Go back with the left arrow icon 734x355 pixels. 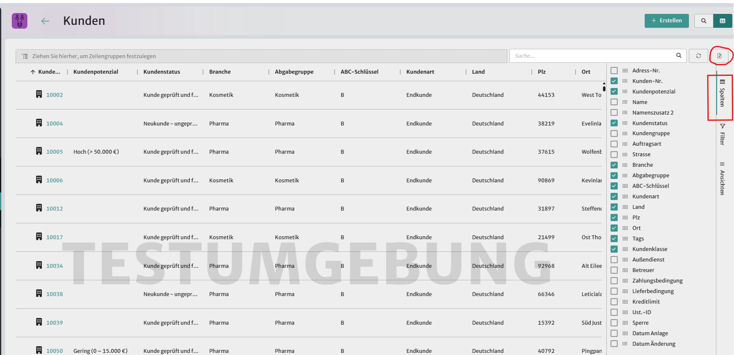click(45, 21)
